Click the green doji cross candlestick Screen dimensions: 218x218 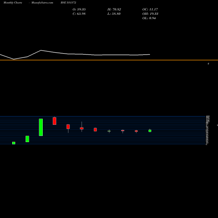coord(109,131)
